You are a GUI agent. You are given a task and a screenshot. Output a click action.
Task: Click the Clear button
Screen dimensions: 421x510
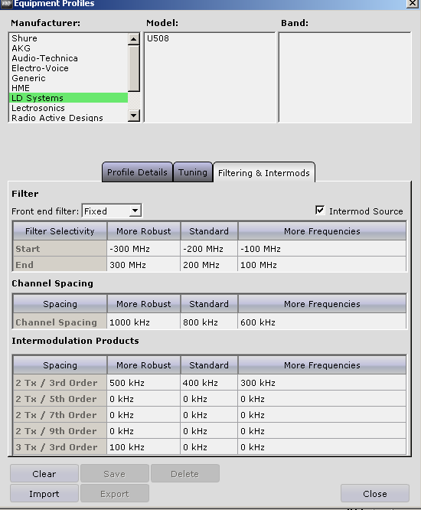44,473
